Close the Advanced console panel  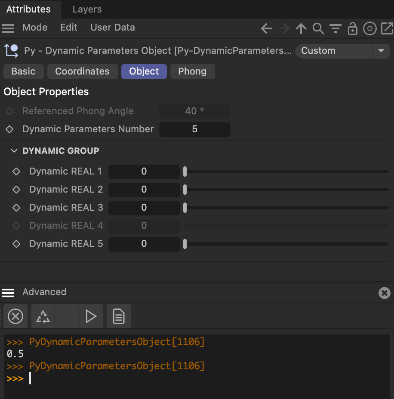point(384,293)
